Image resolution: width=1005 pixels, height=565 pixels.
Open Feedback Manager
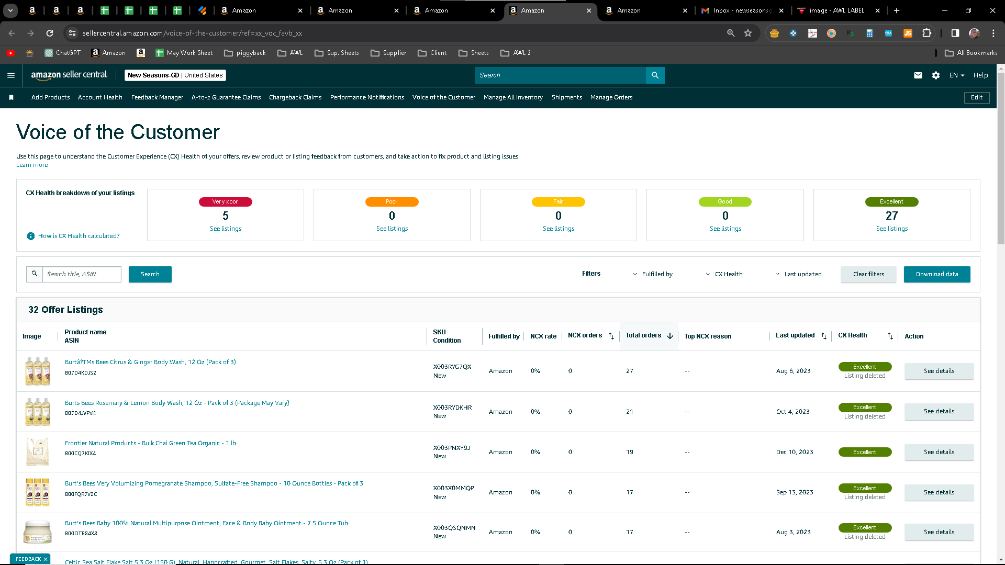[x=157, y=97]
